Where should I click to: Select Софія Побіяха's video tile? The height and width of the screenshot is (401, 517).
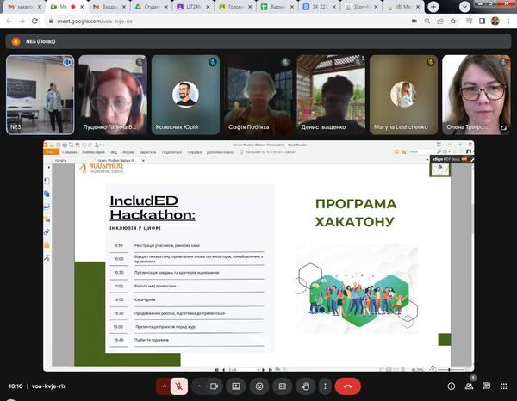256,95
